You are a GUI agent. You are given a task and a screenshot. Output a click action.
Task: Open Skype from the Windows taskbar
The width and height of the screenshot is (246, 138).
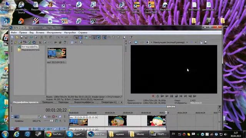[76, 134]
